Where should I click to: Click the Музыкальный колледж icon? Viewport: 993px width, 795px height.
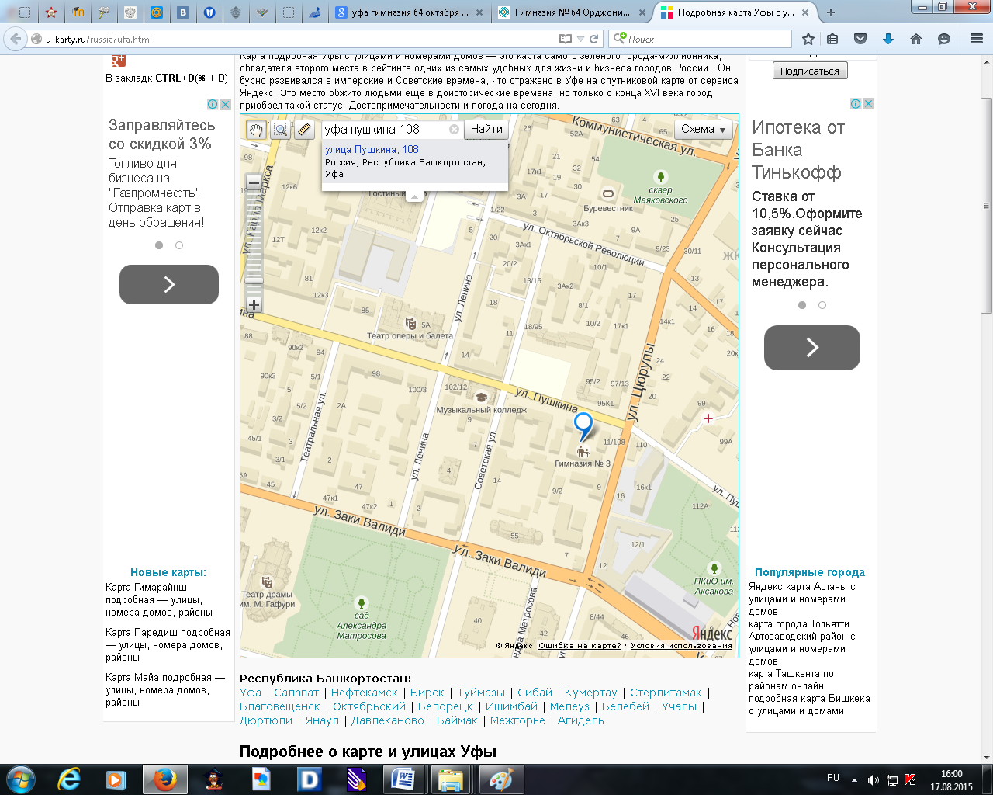pos(481,397)
